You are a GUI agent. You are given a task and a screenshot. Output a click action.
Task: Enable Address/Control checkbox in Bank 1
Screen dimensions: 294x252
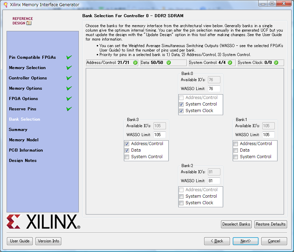point(236,144)
